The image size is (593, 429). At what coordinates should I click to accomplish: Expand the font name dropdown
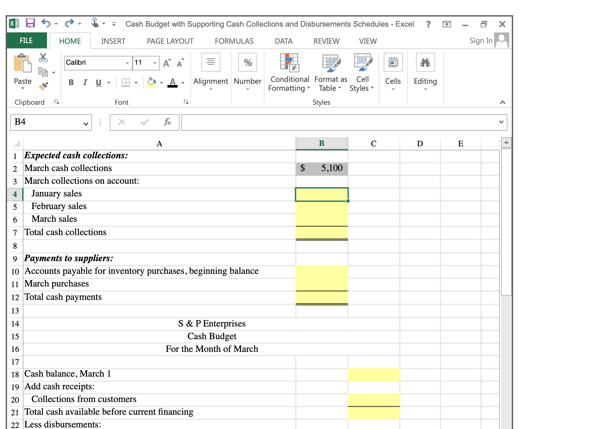(127, 63)
